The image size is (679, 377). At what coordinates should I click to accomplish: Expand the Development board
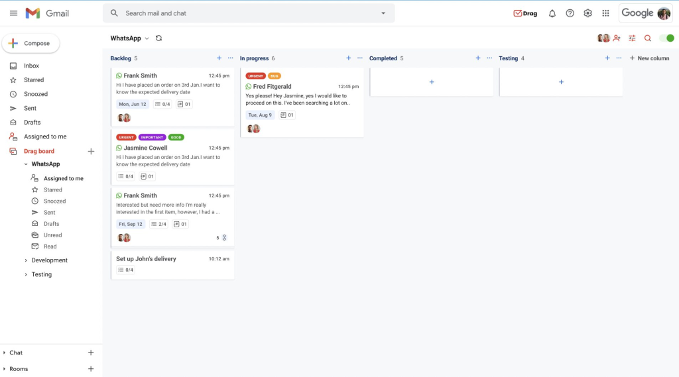pos(26,260)
